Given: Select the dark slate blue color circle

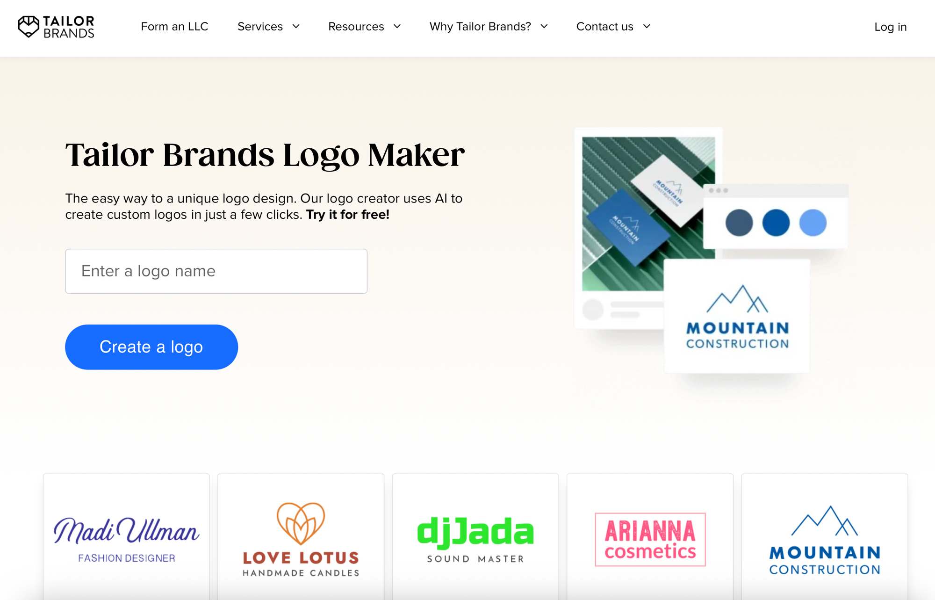Looking at the screenshot, I should click(x=739, y=223).
